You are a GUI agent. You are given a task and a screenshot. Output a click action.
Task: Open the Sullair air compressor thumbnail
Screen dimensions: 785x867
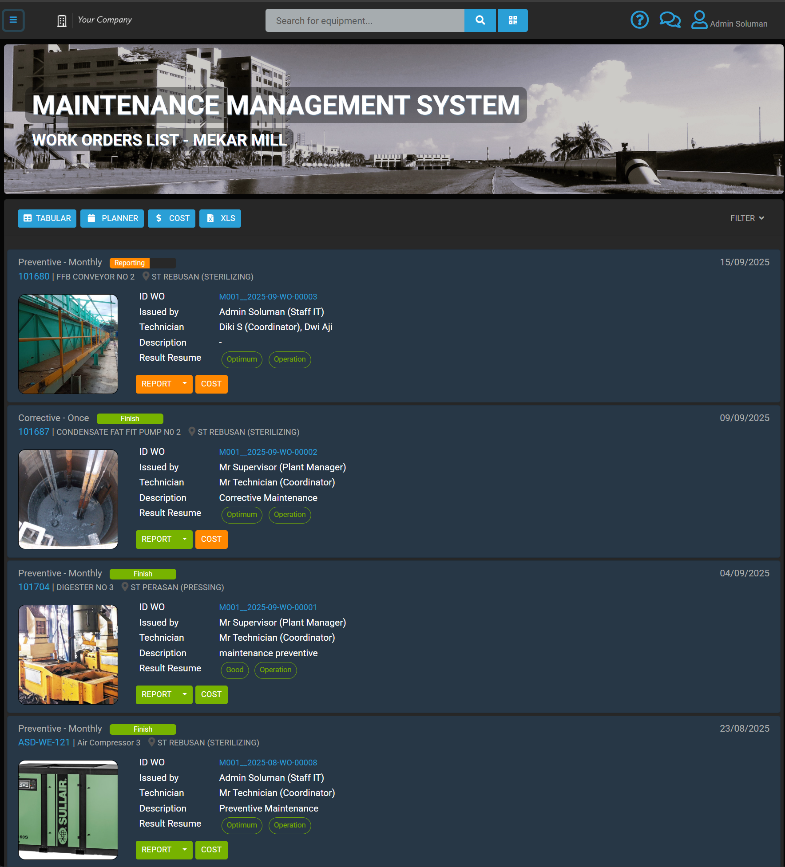click(x=68, y=810)
